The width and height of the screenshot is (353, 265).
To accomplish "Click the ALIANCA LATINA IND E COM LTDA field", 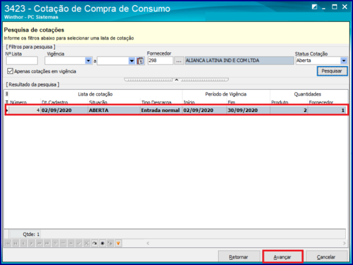I will pos(239,61).
